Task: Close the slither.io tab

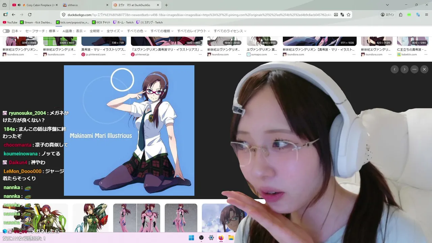Action: 107,5
